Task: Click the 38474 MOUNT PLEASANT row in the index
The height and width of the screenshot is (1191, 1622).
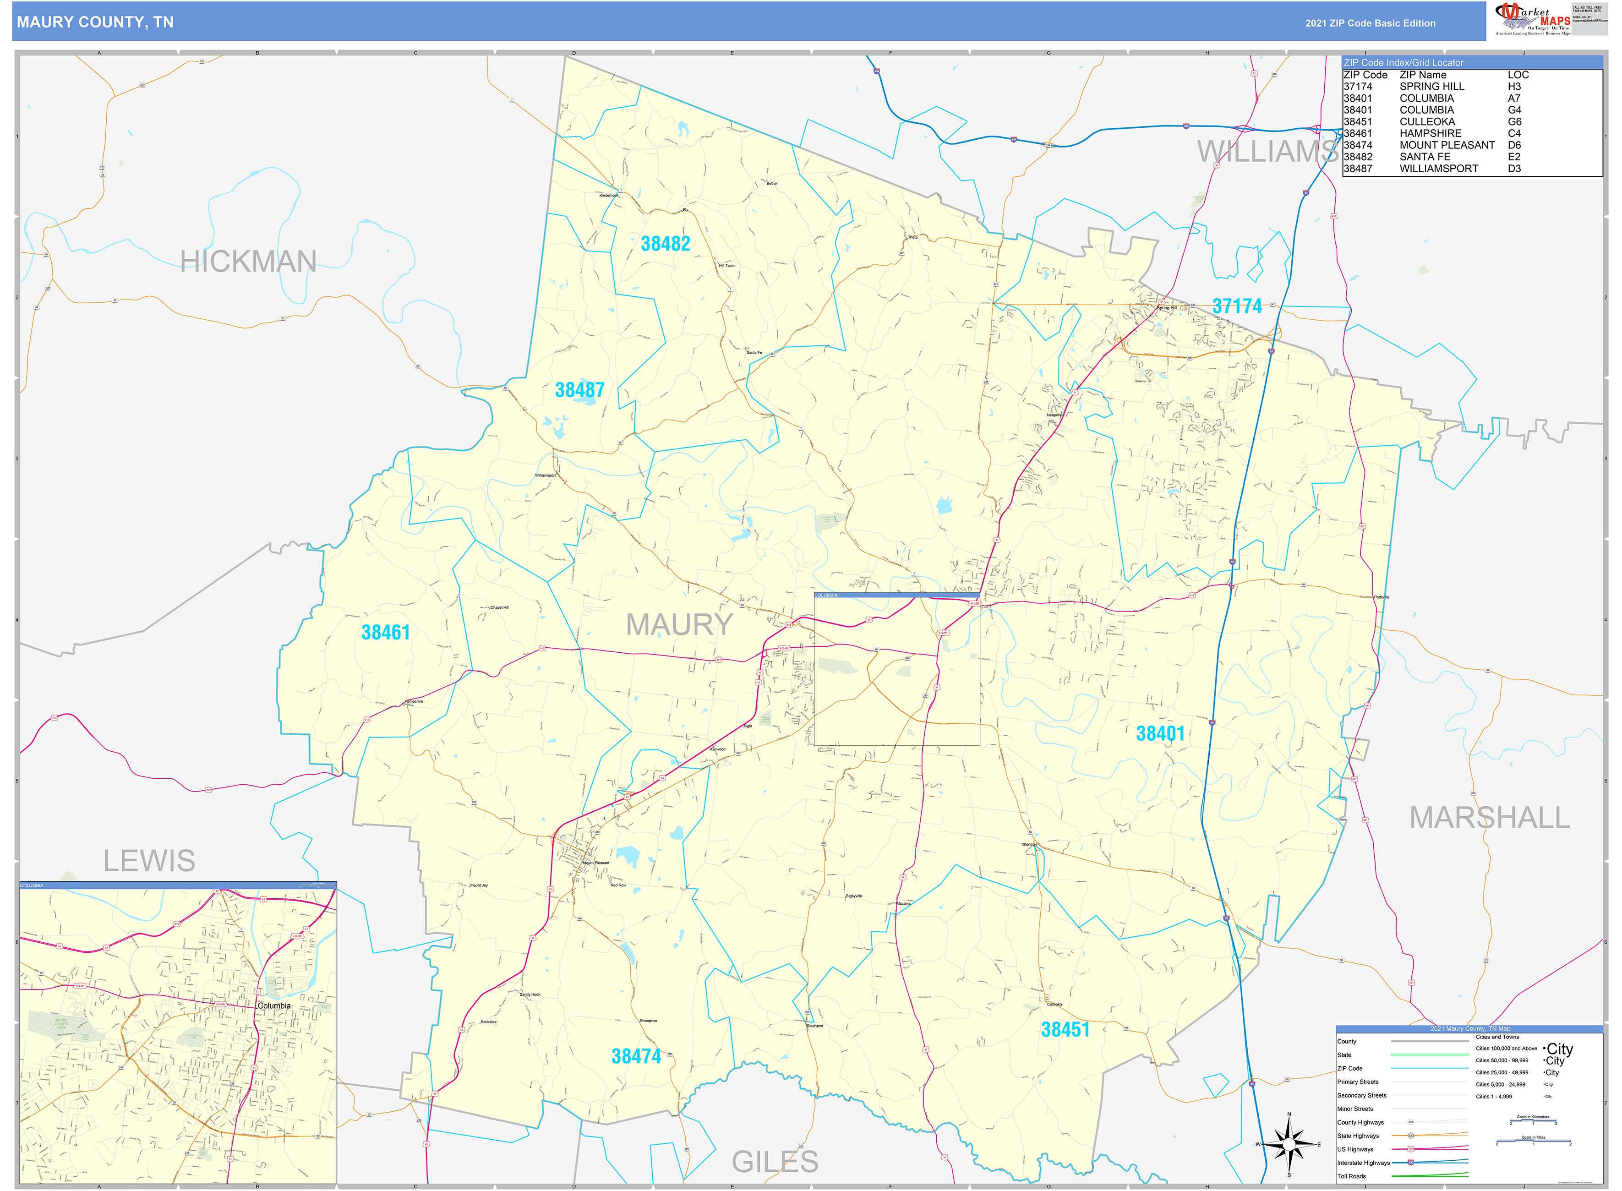Action: (1435, 145)
